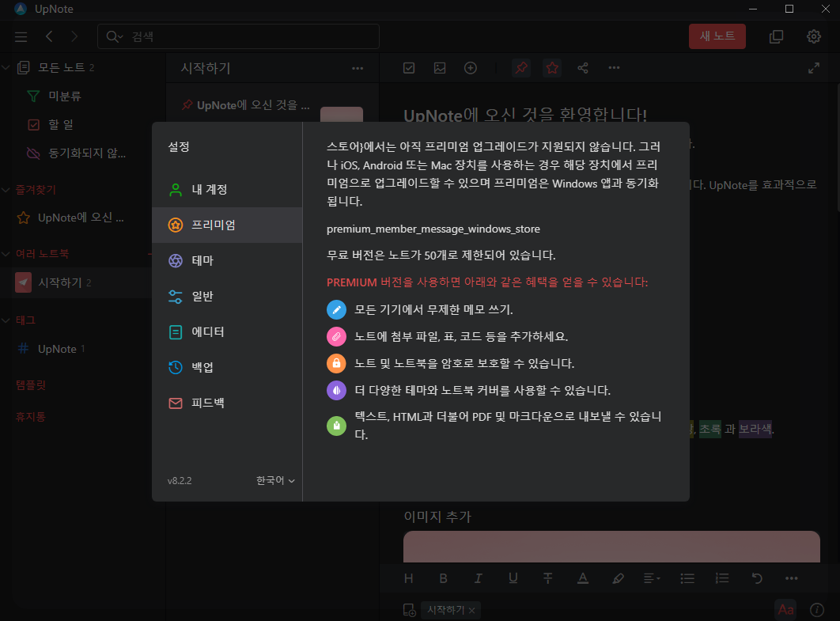
Task: Select the highlighter tool
Action: click(618, 578)
